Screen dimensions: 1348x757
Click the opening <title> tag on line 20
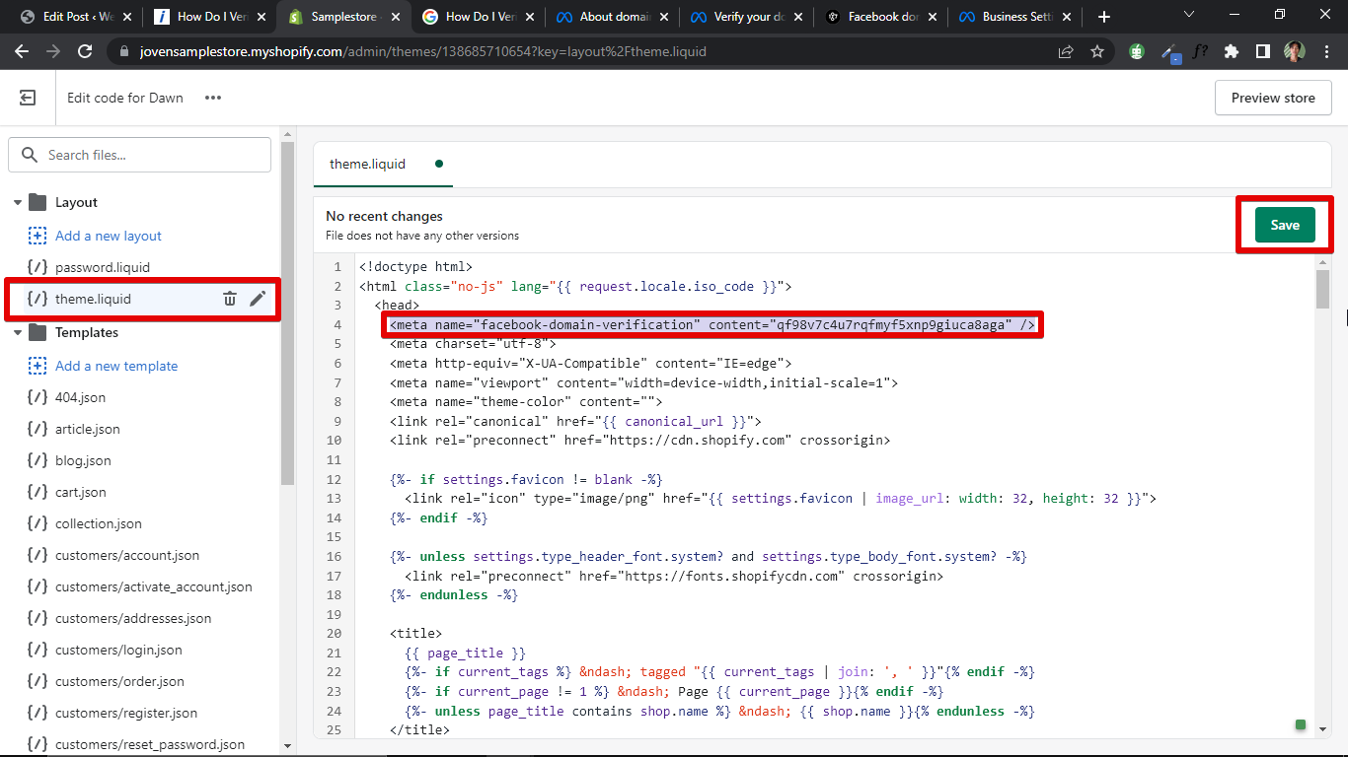pos(415,633)
